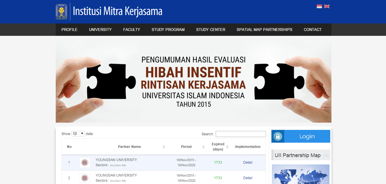The height and width of the screenshot is (184, 386).
Task: Click the No column header
Action: point(69,147)
